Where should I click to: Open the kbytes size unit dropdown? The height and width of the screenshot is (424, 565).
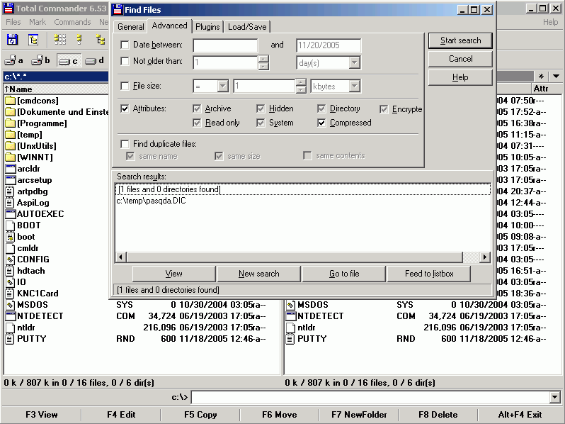pos(355,86)
